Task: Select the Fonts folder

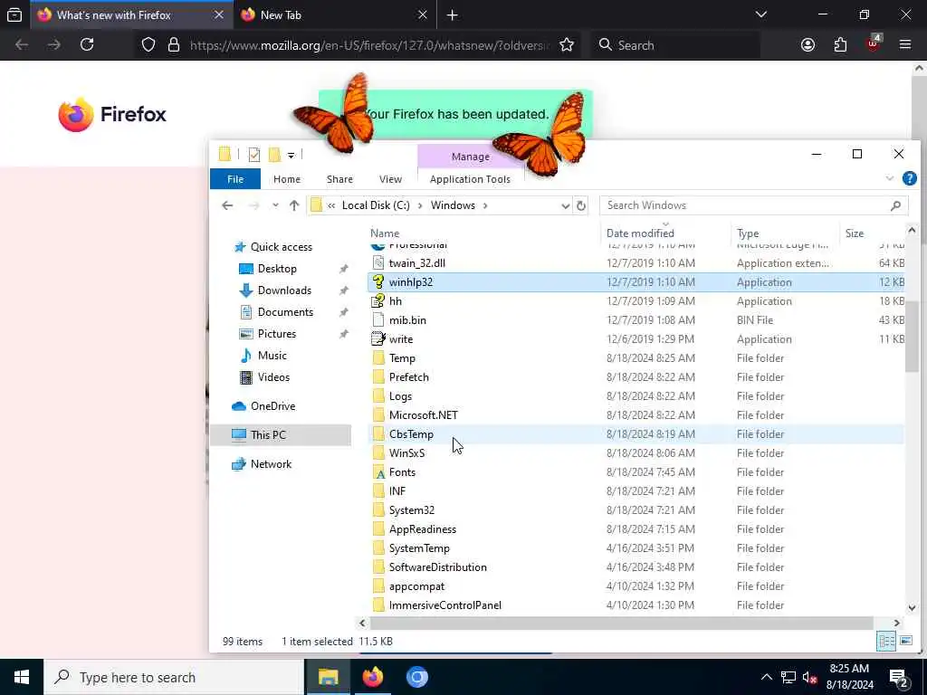Action: pyautogui.click(x=636, y=472)
